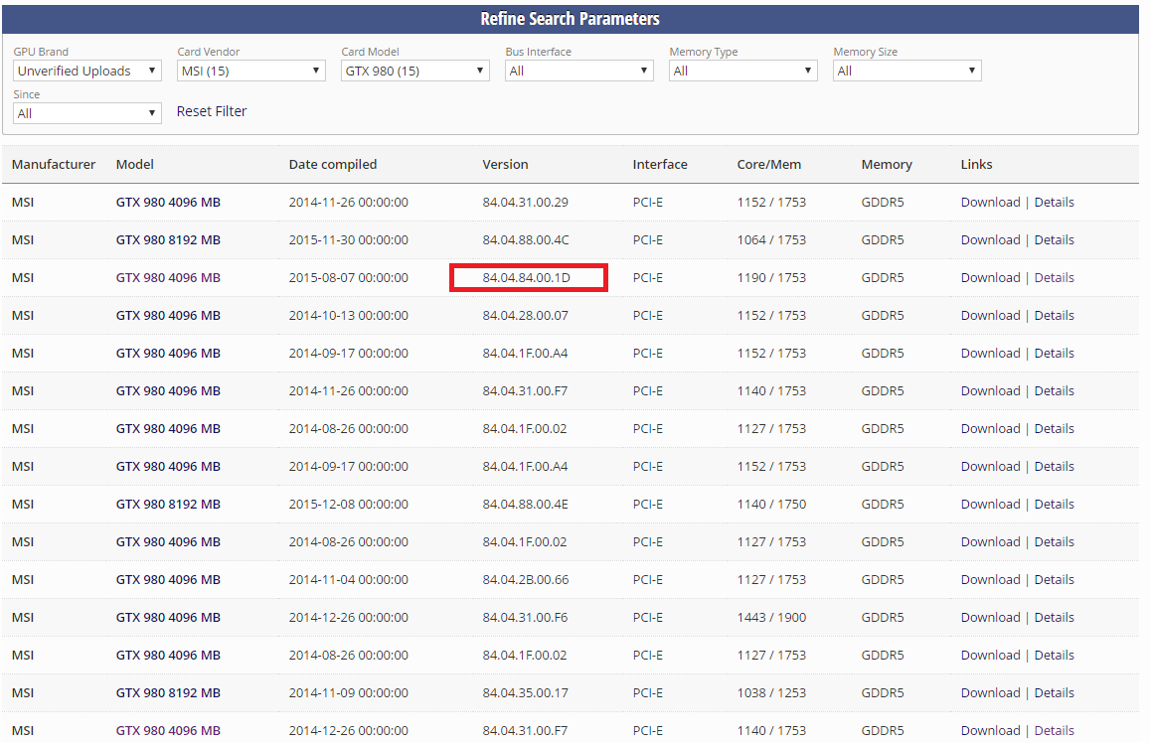Click the Interface column header
Screen dimensions: 1150x743
pyautogui.click(x=660, y=164)
